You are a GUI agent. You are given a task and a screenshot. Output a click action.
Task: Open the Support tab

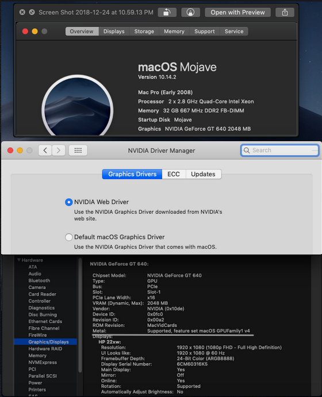click(205, 32)
